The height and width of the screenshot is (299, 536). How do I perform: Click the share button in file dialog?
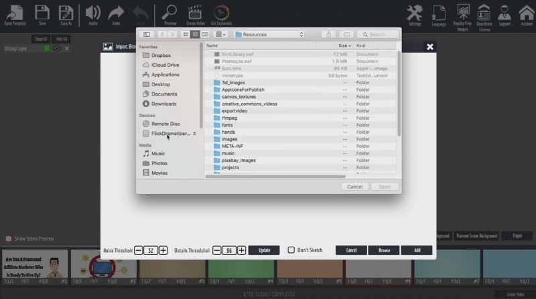(328, 34)
